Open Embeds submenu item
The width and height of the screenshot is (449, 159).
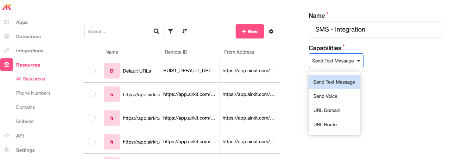(25, 121)
